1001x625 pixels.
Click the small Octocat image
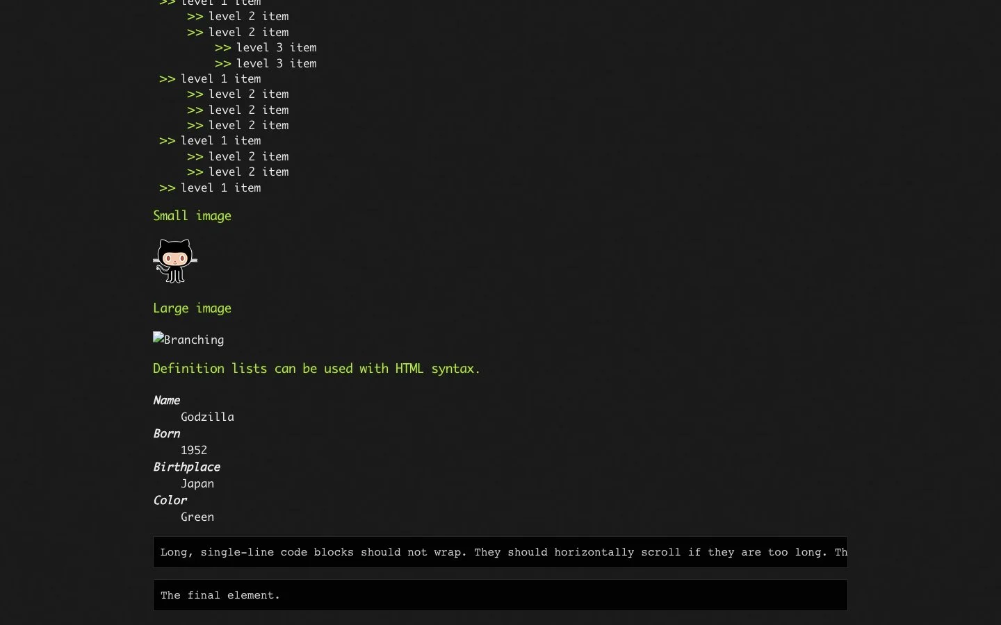pyautogui.click(x=175, y=261)
